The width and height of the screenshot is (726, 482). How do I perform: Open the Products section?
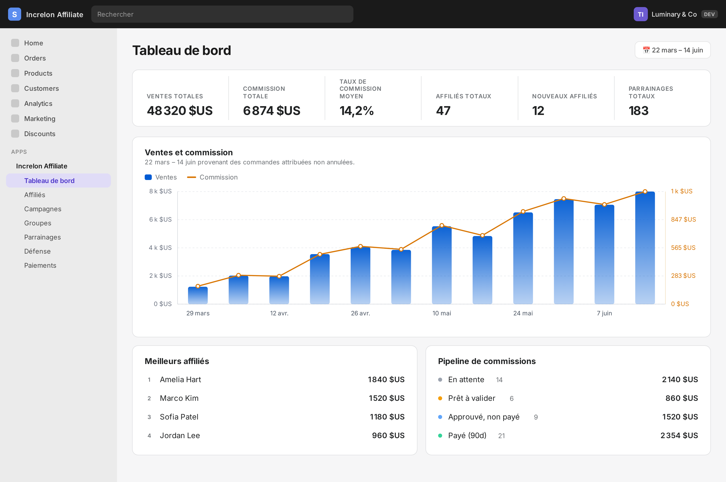click(58, 73)
